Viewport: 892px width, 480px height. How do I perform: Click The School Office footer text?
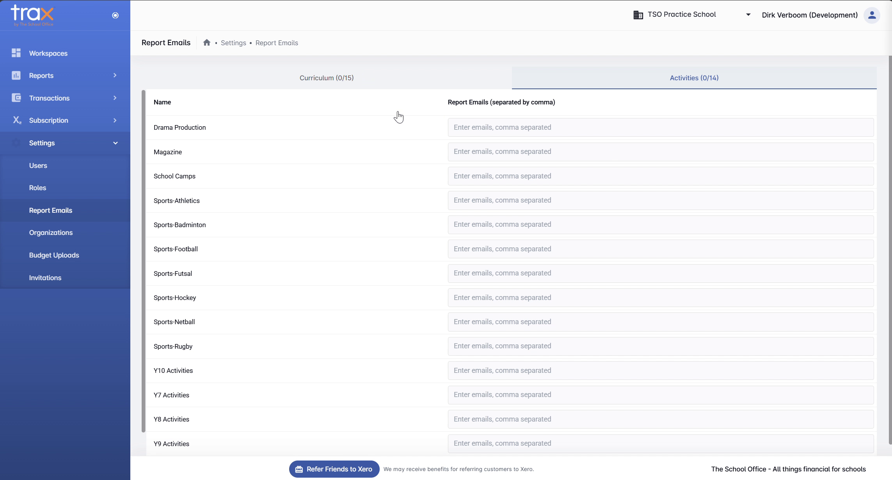click(x=788, y=469)
